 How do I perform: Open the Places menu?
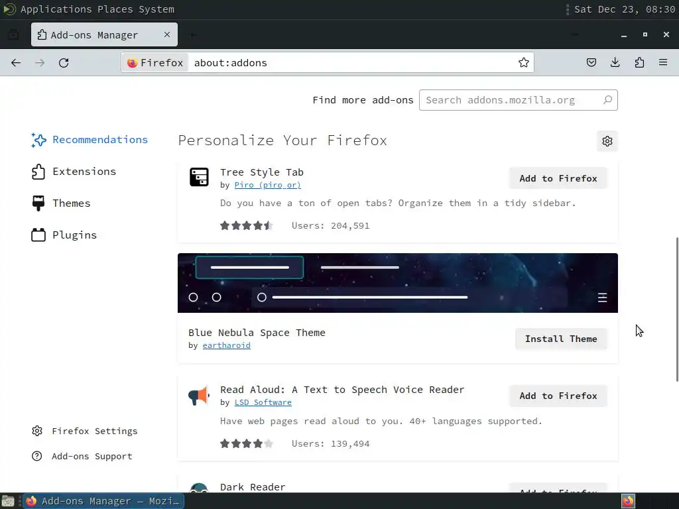click(115, 9)
